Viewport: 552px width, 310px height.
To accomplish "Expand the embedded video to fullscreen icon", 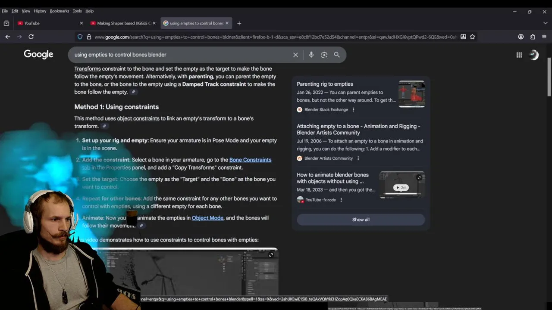I will tap(271, 255).
